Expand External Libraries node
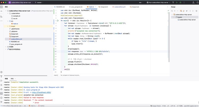 6,47
